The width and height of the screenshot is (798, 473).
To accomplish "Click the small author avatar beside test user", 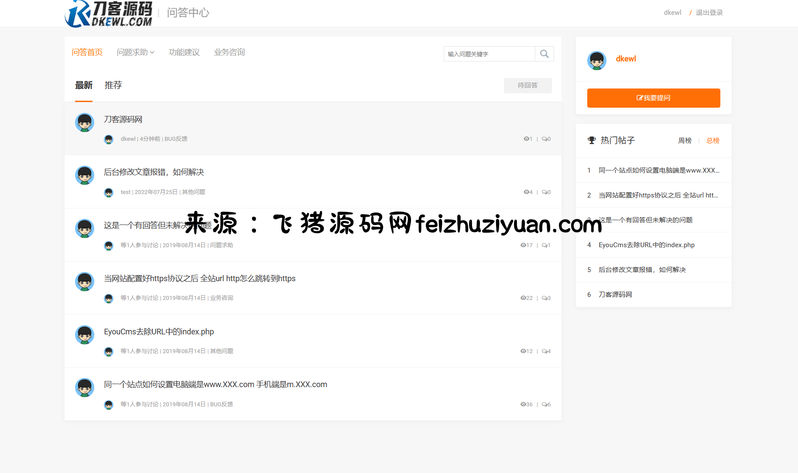I will click(109, 192).
